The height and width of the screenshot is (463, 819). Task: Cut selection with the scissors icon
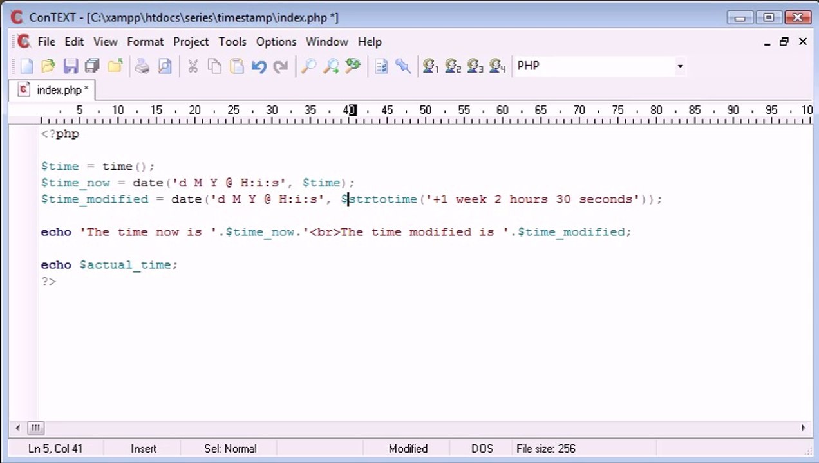(193, 66)
